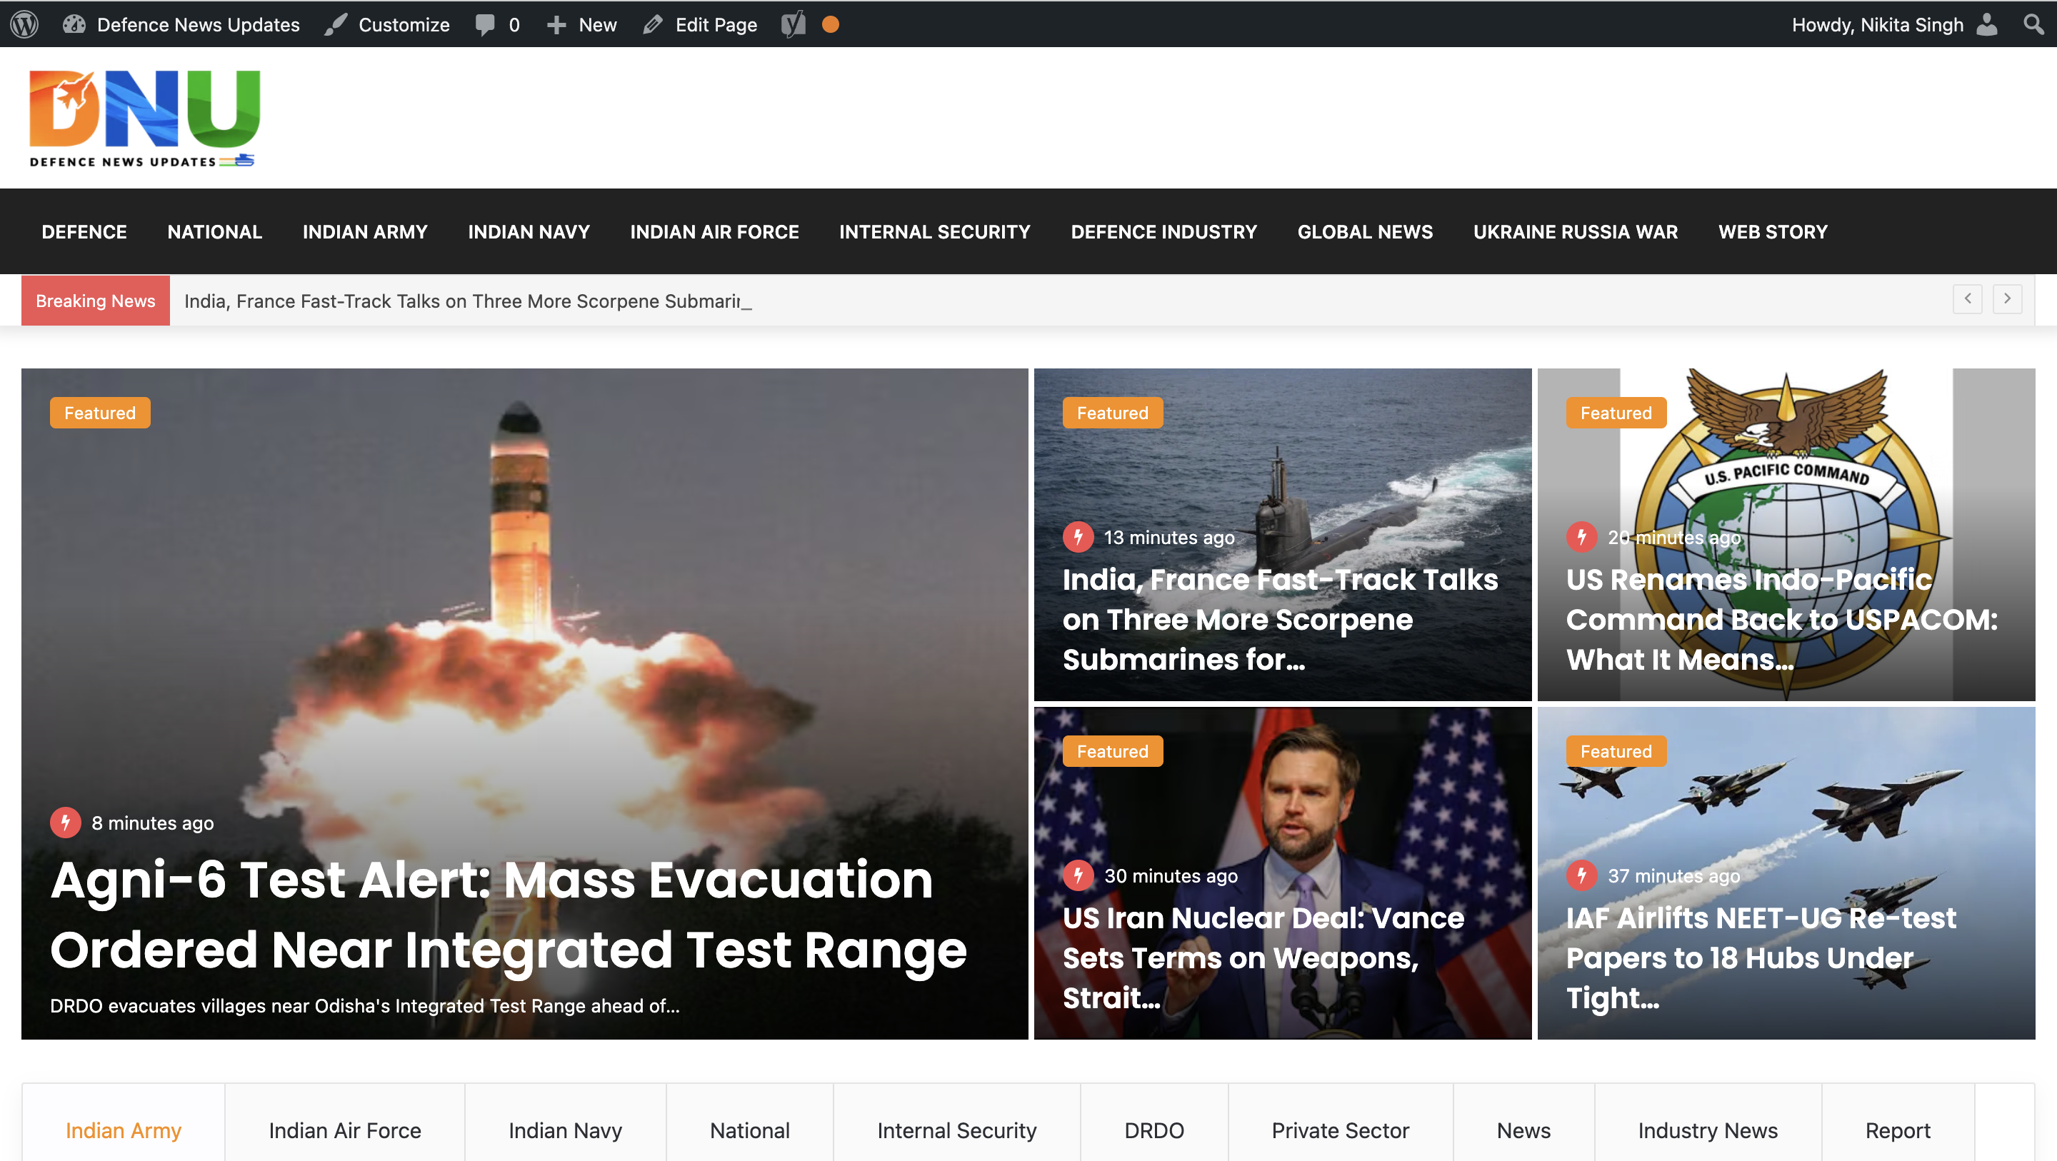
Task: Go to INDIAN NAVY in the main menu
Action: coord(529,231)
